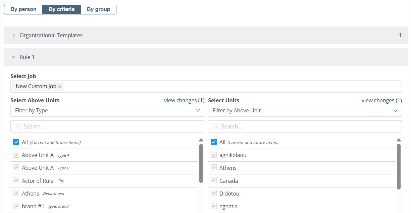This screenshot has width=411, height=213.
Task: Collapse the Rule 1 section
Action: [14, 57]
